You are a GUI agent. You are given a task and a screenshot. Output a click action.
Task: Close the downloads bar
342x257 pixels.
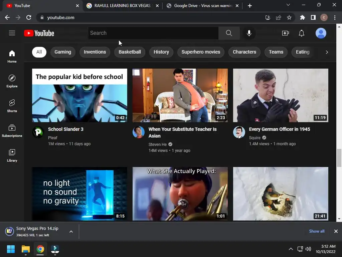point(336,231)
